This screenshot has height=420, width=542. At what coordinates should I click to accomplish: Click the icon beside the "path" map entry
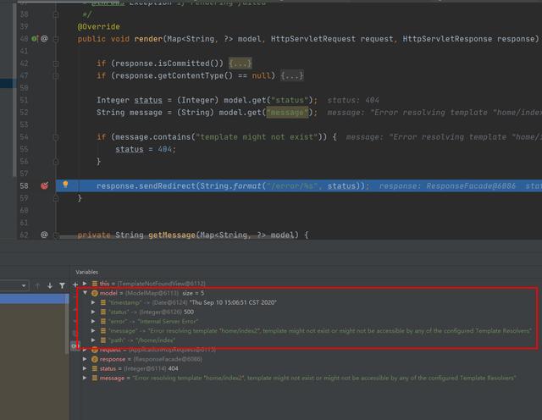coord(103,340)
